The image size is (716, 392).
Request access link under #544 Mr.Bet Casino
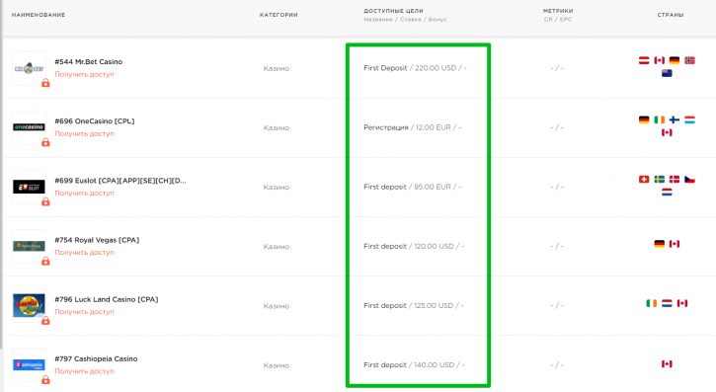(x=85, y=74)
